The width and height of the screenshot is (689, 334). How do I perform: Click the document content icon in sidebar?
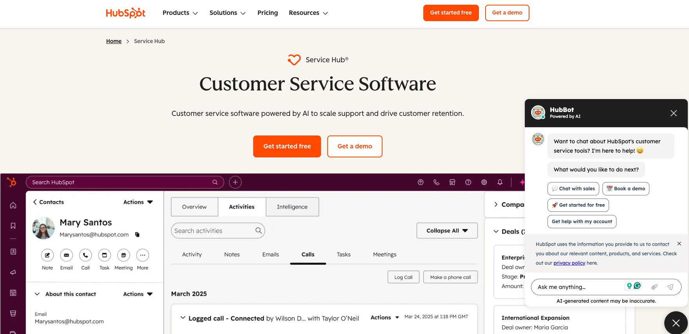click(13, 293)
